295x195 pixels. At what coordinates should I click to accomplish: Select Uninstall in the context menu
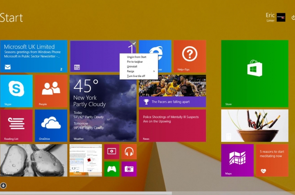pos(132,67)
